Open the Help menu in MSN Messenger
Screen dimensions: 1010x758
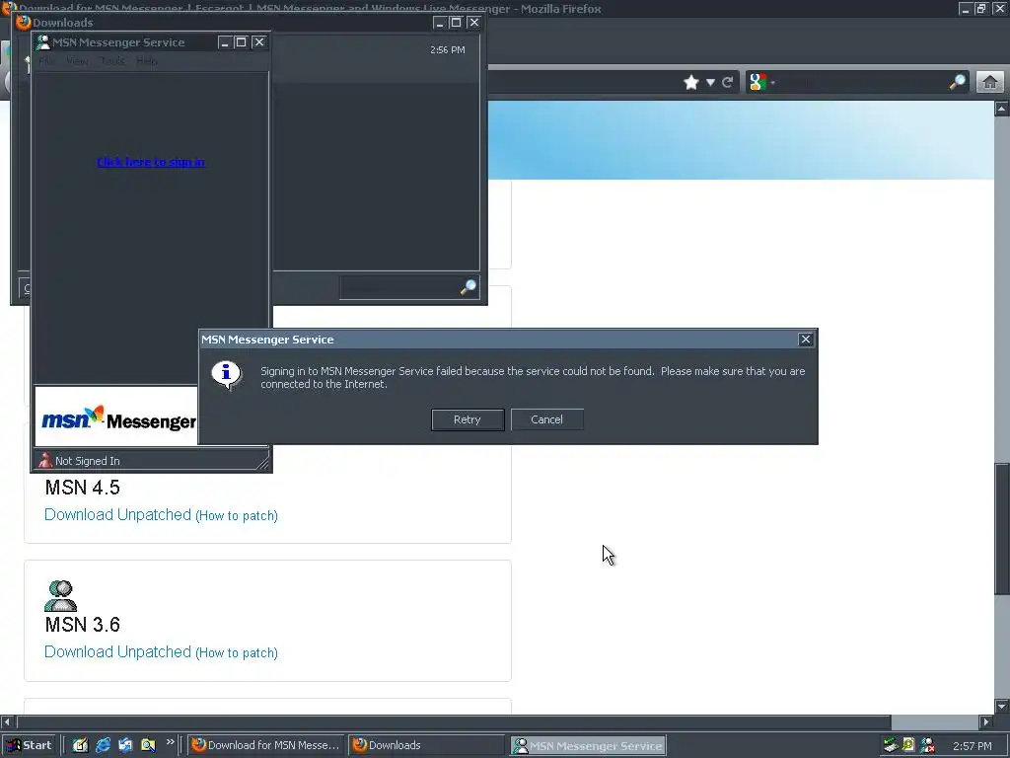pyautogui.click(x=147, y=61)
